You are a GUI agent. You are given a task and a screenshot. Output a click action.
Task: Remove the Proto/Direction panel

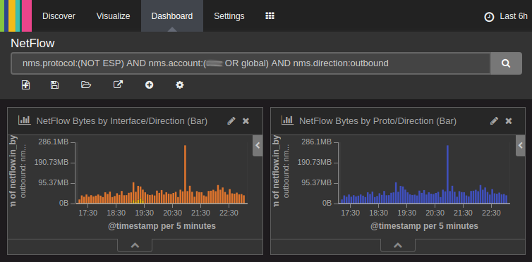click(509, 121)
